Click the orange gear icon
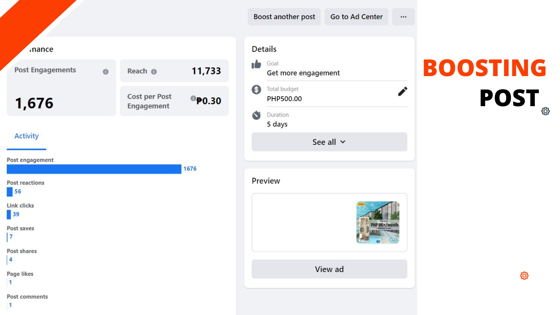560x315 pixels. 524,276
